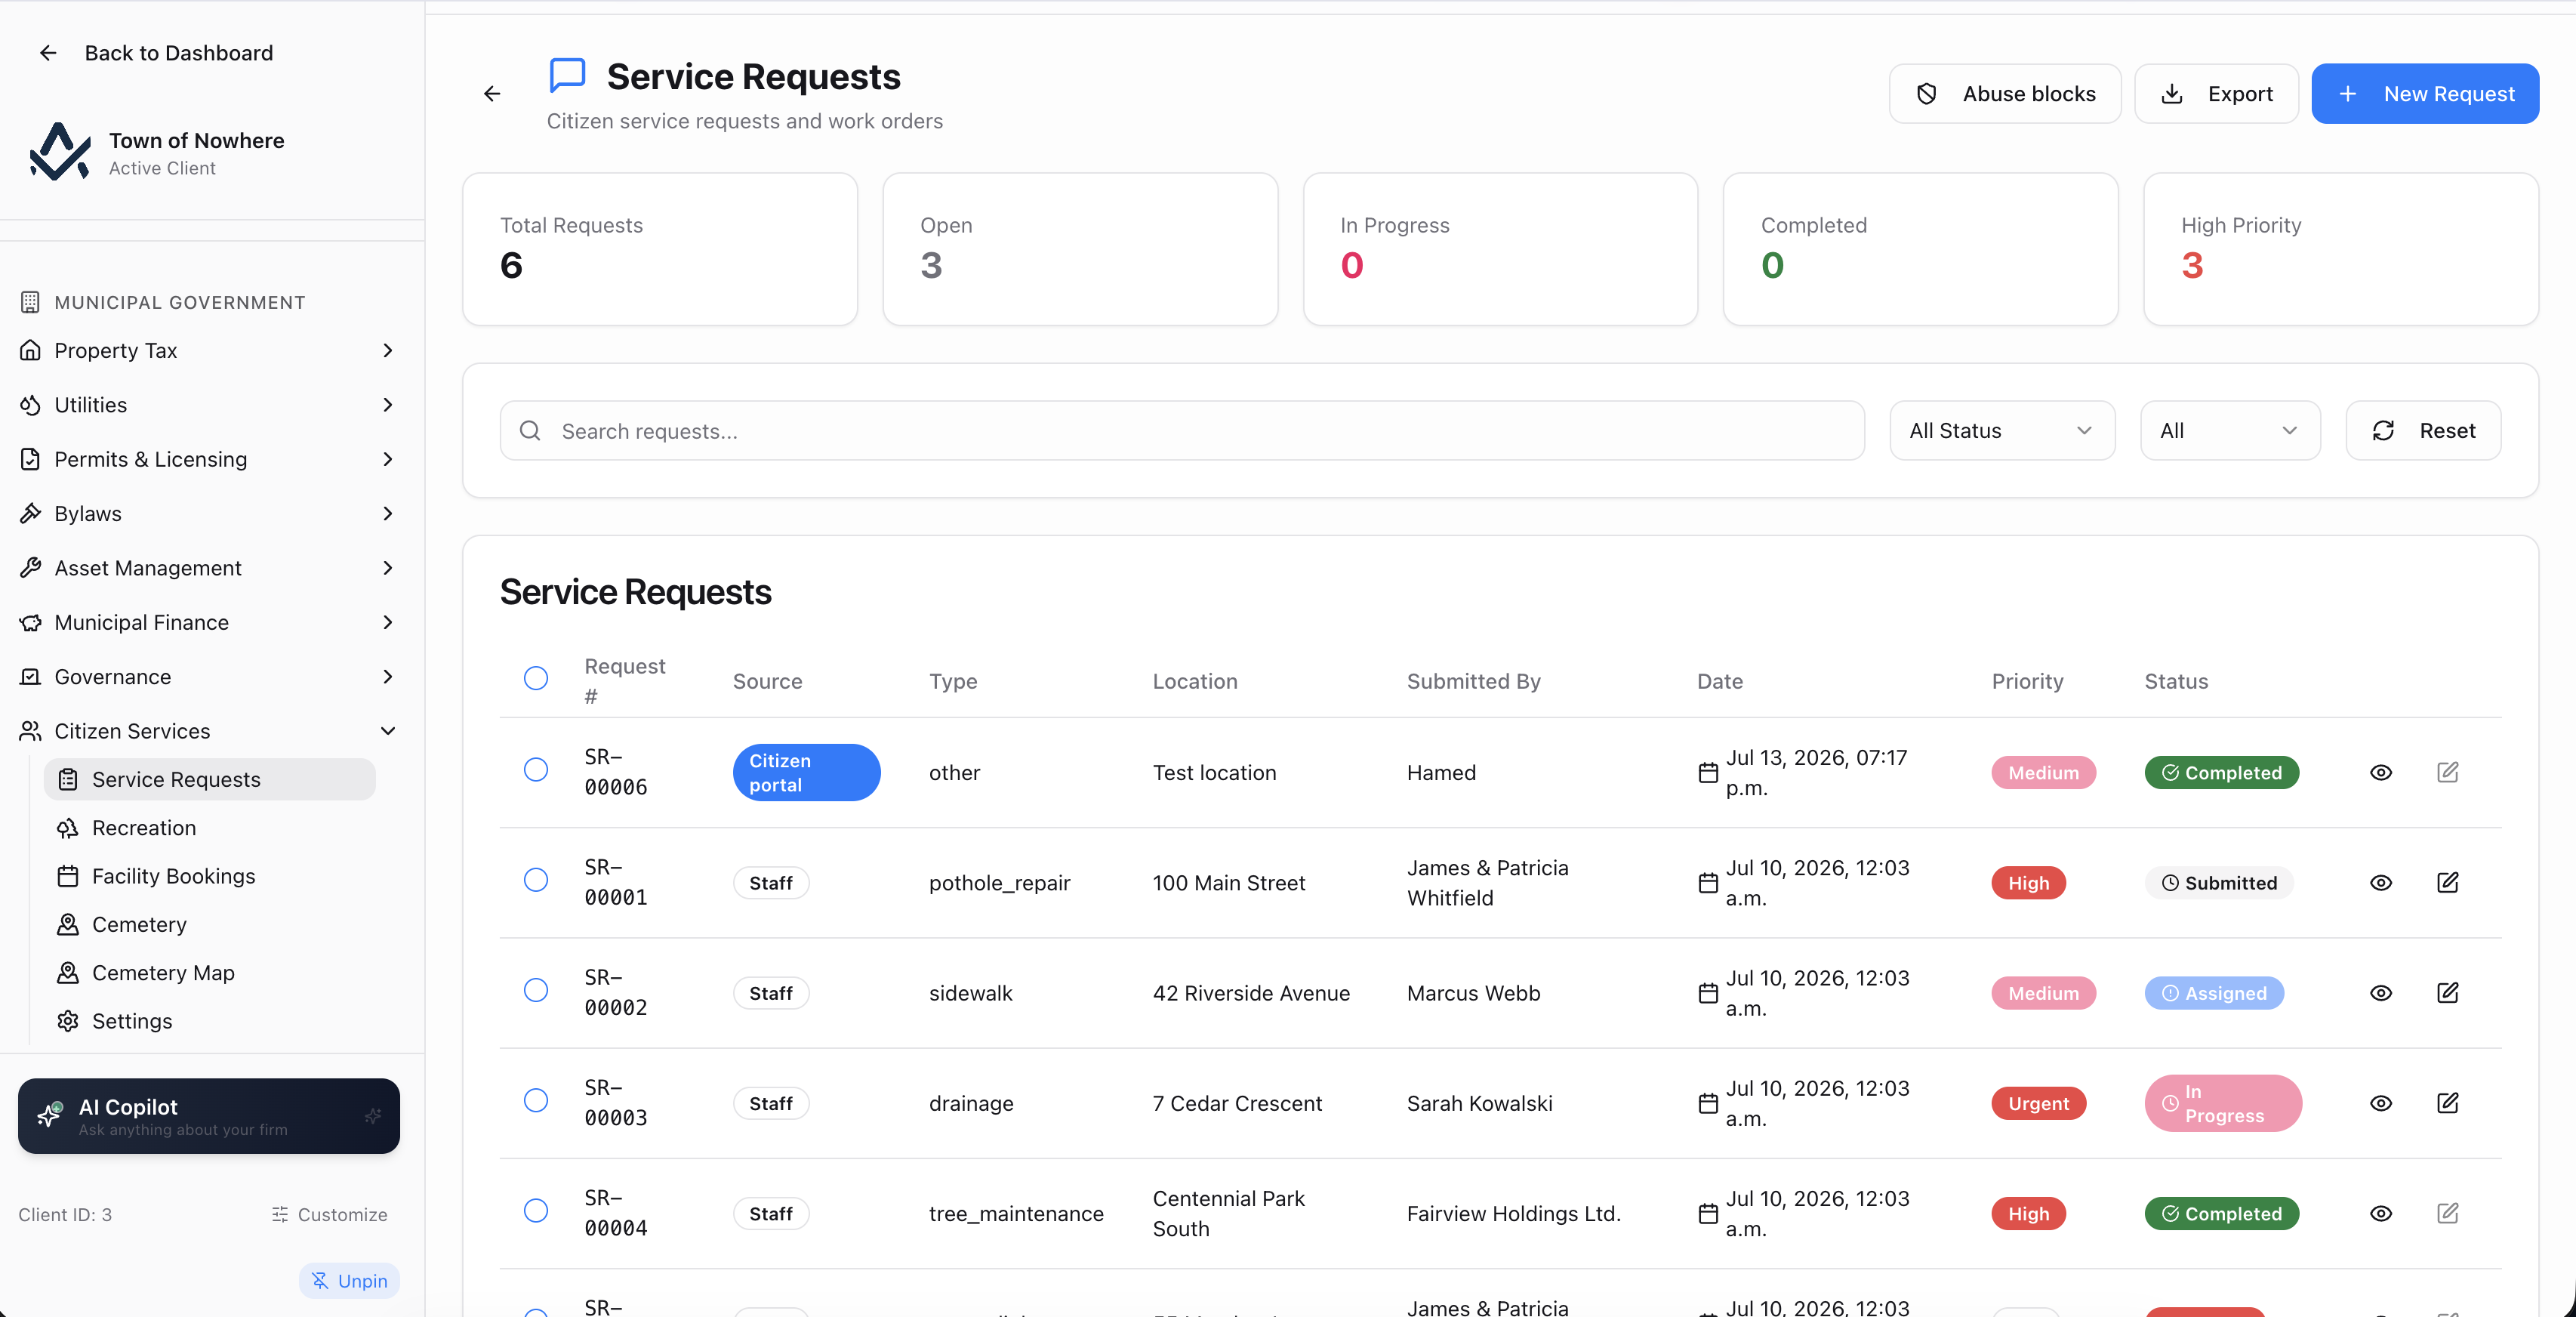Expand the Governance section chevron
2576x1317 pixels.
(388, 677)
